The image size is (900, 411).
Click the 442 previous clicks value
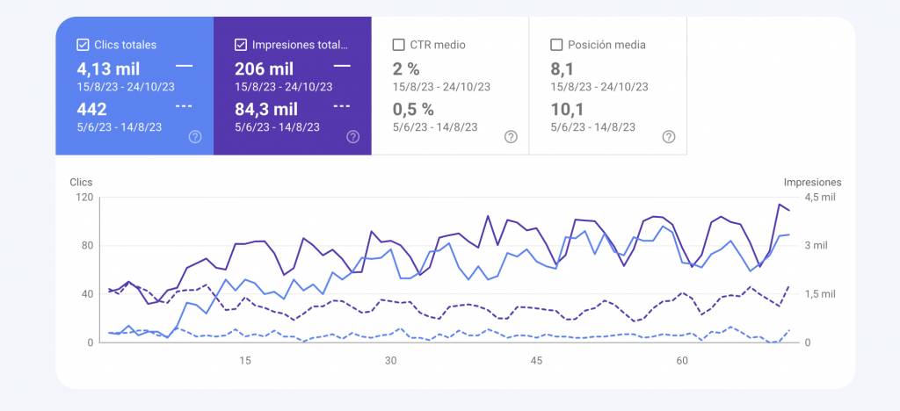click(91, 109)
